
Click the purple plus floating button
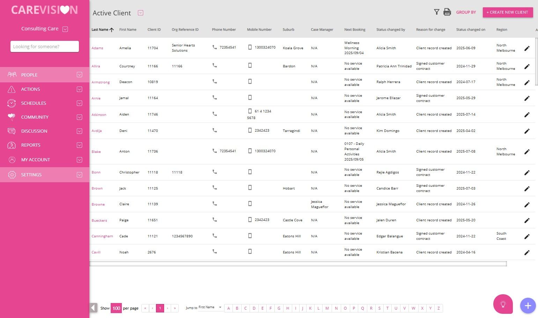coord(528,306)
